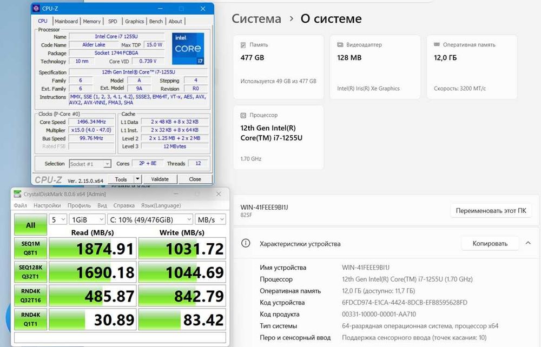
Task: Click the processor icon on the Процессор card
Action: (243, 115)
